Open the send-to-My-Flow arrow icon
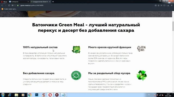Viewport: 174px width, 97px height. (161, 5)
